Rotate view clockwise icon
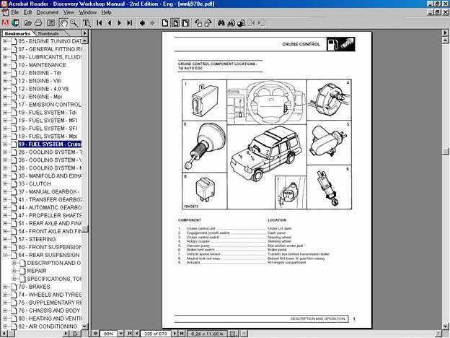 208,23
